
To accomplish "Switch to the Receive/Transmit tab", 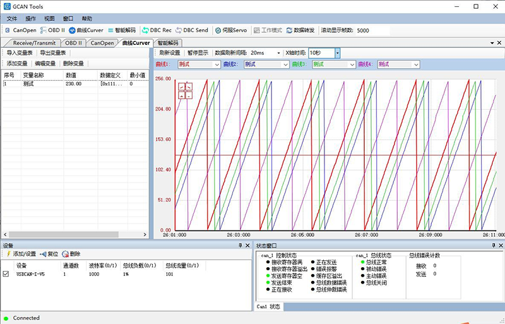I will click(x=35, y=43).
